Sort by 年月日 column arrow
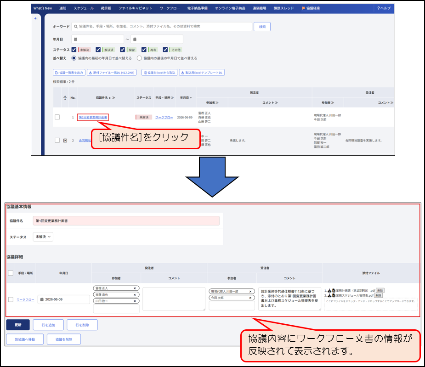Viewport: 425px width, 367px height. point(191,98)
